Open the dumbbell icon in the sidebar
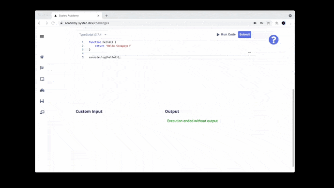Image resolution: width=334 pixels, height=188 pixels. (x=42, y=101)
